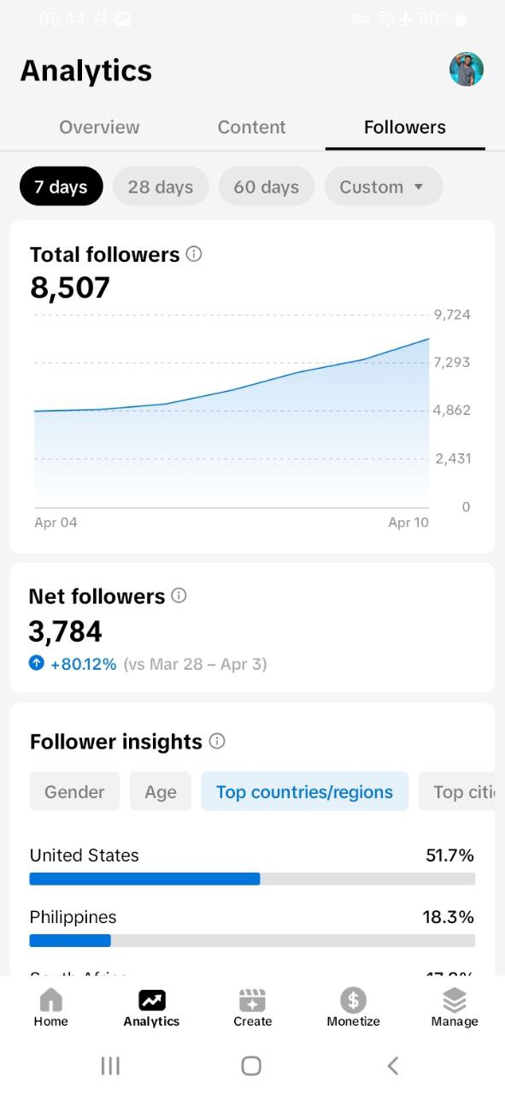Select the 60 days range
Viewport: 505px width, 1095px height.
[267, 186]
